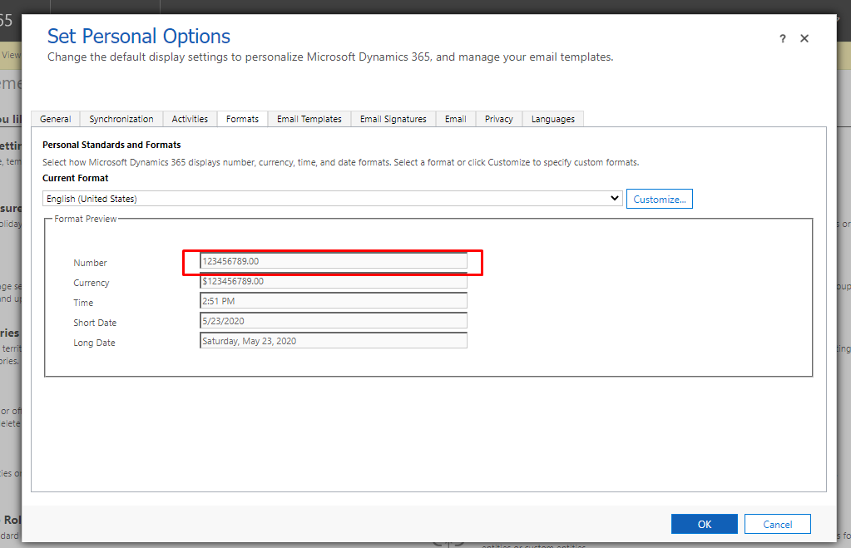851x548 pixels.
Task: Click the Number preview field
Action: [x=334, y=261]
